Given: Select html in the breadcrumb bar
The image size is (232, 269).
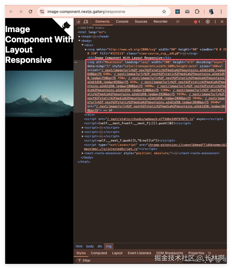Looking at the screenshot, I should tap(79, 246).
